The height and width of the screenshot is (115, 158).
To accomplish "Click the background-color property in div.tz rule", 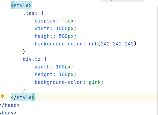I will click(59, 82).
